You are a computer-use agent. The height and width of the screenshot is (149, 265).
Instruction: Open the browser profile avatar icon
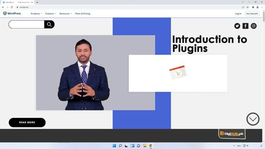258,7
